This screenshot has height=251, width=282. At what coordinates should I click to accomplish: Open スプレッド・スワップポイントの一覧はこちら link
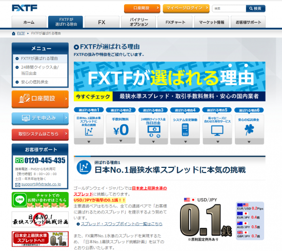122,224
